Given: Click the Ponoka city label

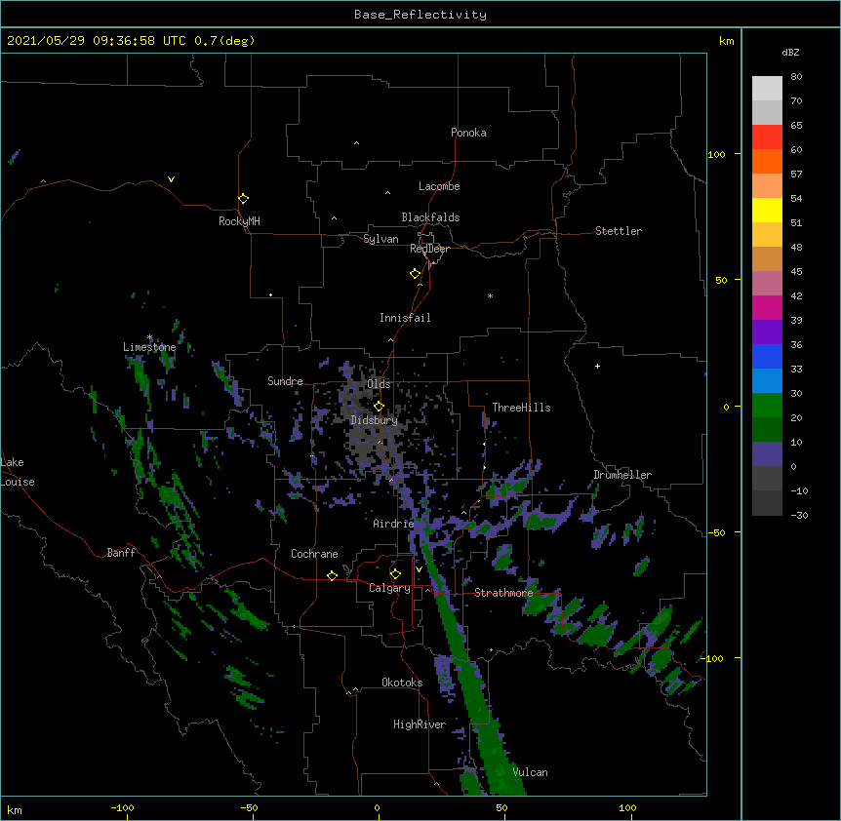Looking at the screenshot, I should pyautogui.click(x=468, y=133).
